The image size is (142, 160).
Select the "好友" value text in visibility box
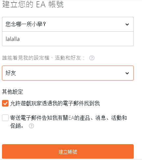coord(11,73)
